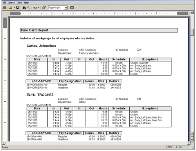Click ID number value 222
The image size is (196, 151).
coord(139,50)
